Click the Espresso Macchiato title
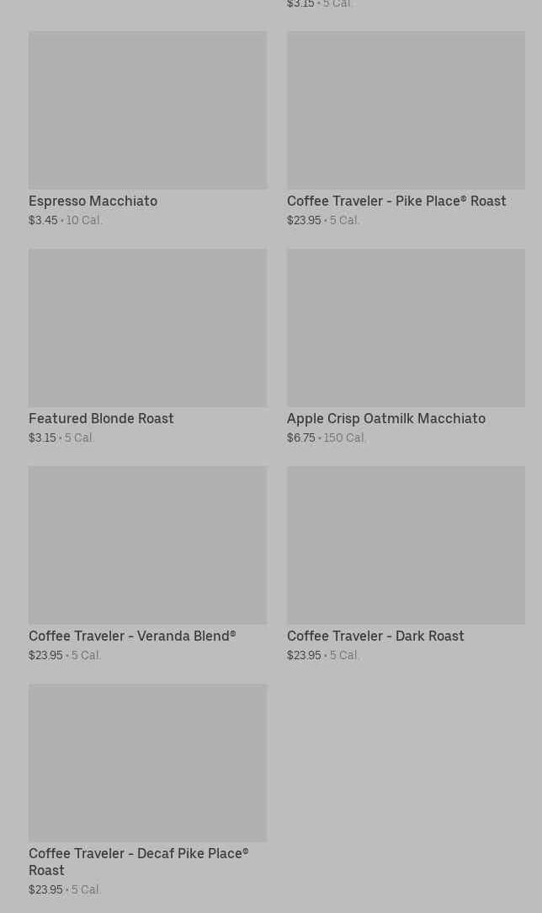This screenshot has width=542, height=913. (93, 201)
